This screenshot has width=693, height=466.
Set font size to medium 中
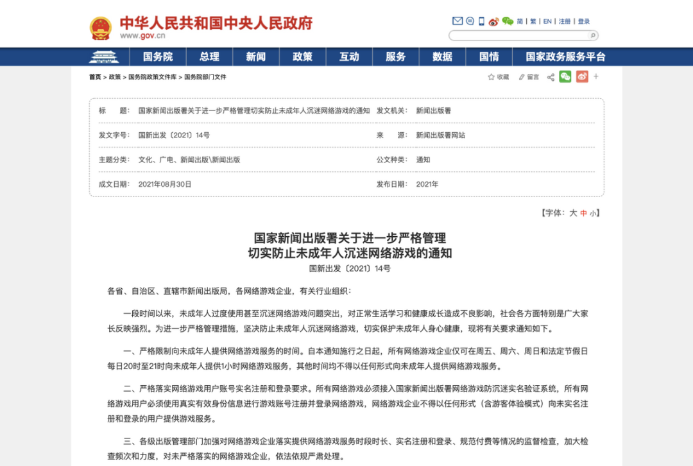pyautogui.click(x=583, y=213)
